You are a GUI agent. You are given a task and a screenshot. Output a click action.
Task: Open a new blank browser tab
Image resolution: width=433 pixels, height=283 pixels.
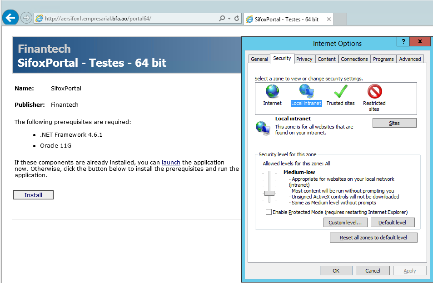click(340, 20)
